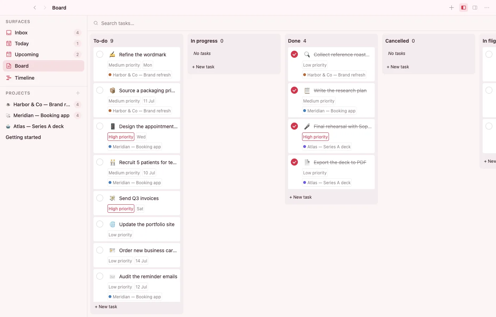Uncheck the Write the research plan task
Screen dimensions: 496x317
(x=294, y=90)
